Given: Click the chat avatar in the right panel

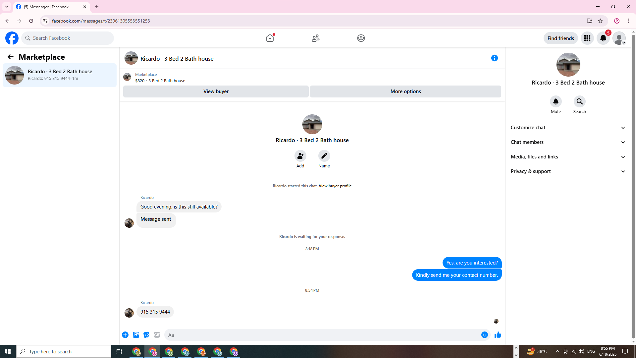Looking at the screenshot, I should point(568,65).
